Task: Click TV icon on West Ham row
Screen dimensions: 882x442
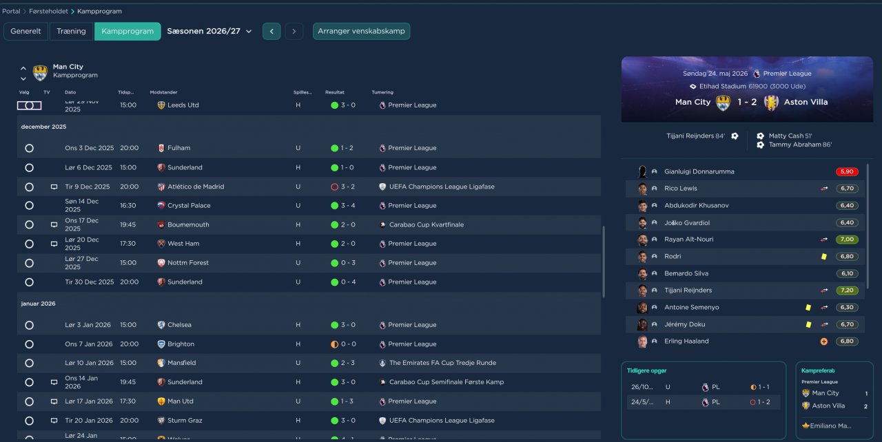Action: click(54, 244)
